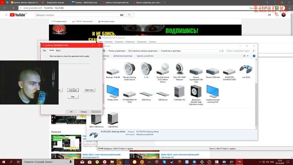Click Панель управления breadcrumb in address bar
The image size is (293, 165).
pyautogui.click(x=117, y=51)
